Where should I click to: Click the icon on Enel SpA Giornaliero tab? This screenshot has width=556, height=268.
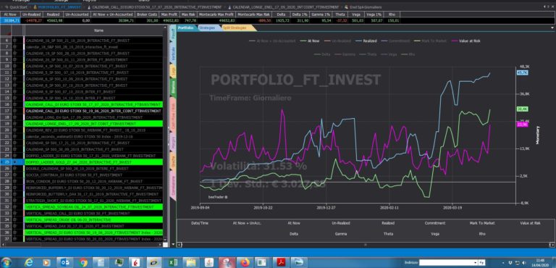[346, 7]
